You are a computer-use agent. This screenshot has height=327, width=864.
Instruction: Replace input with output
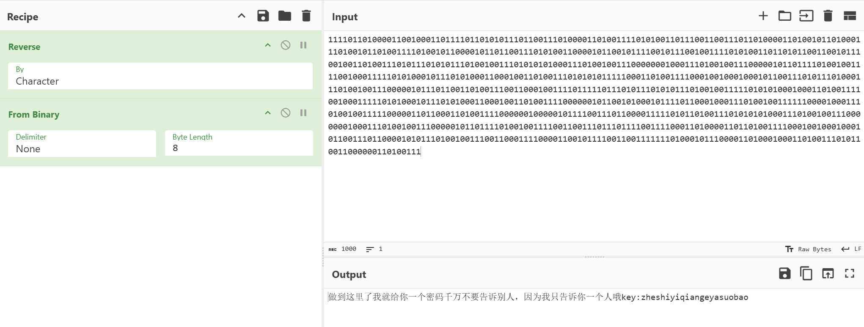(828, 274)
